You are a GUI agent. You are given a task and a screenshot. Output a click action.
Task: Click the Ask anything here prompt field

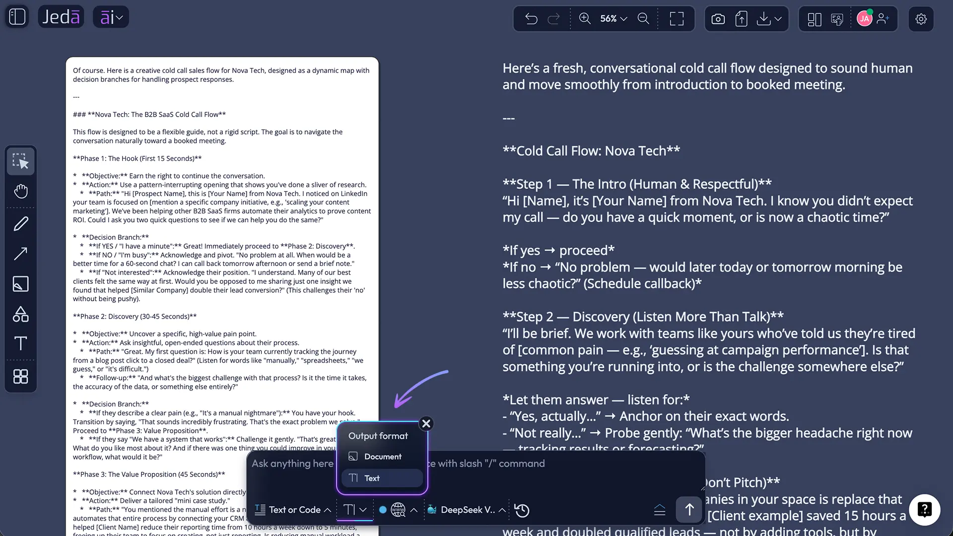476,464
